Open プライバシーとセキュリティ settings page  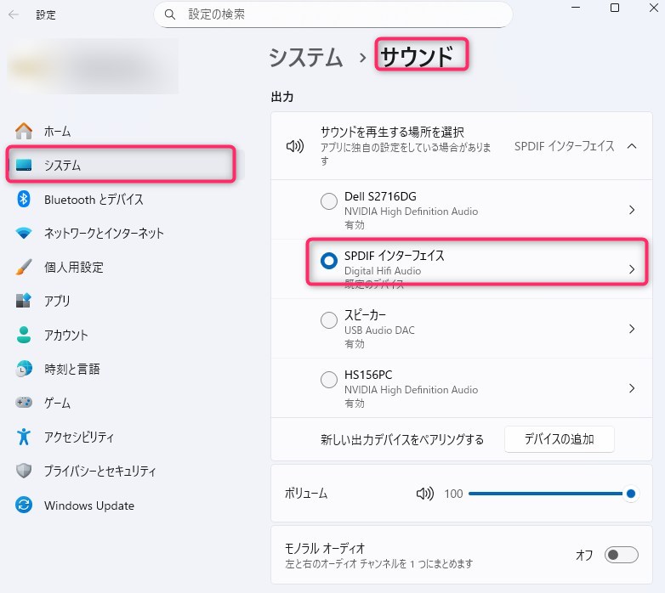[x=99, y=471]
